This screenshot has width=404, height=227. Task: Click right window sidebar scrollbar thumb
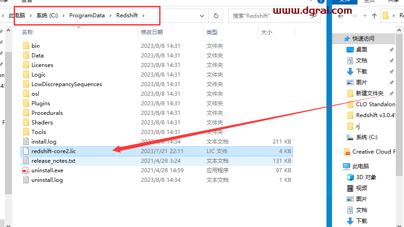pos(399,105)
